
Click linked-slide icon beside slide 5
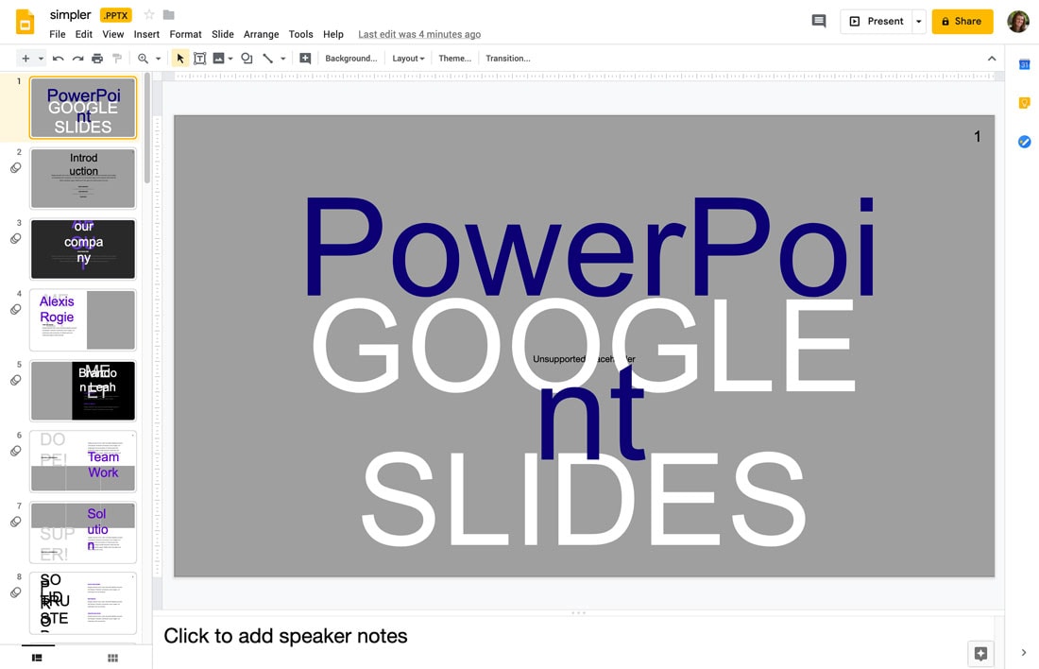pyautogui.click(x=16, y=380)
